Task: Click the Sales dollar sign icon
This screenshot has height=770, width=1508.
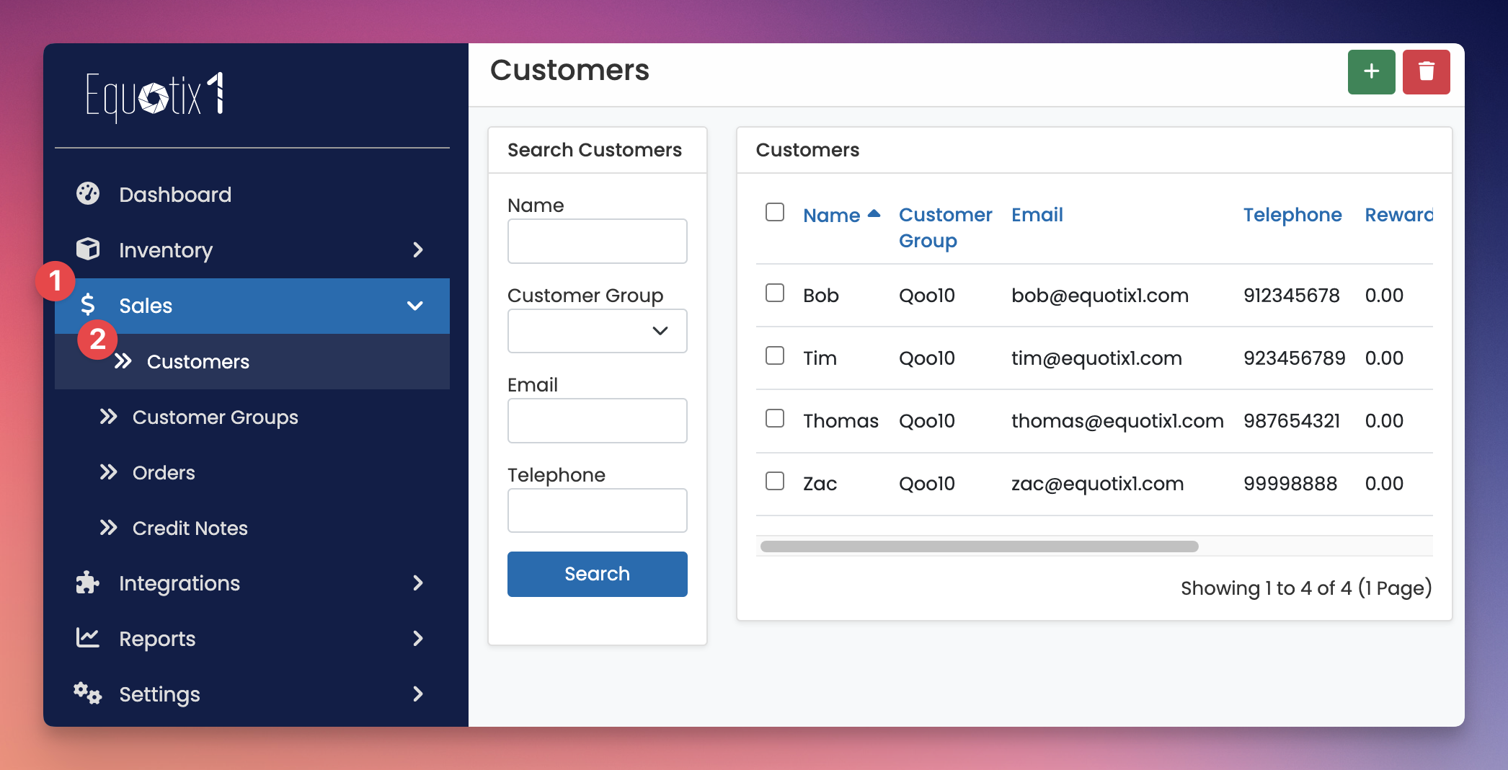Action: click(88, 305)
